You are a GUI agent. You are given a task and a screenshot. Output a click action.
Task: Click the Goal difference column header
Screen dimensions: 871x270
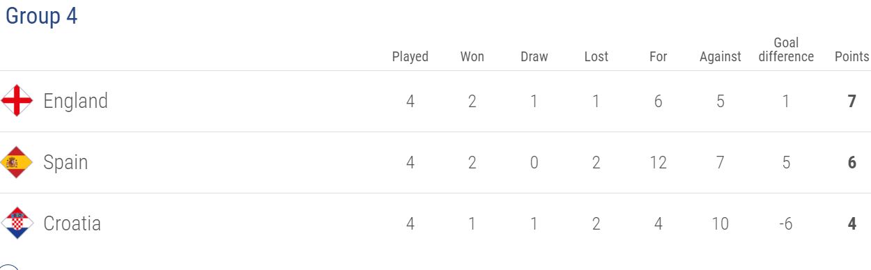point(786,50)
